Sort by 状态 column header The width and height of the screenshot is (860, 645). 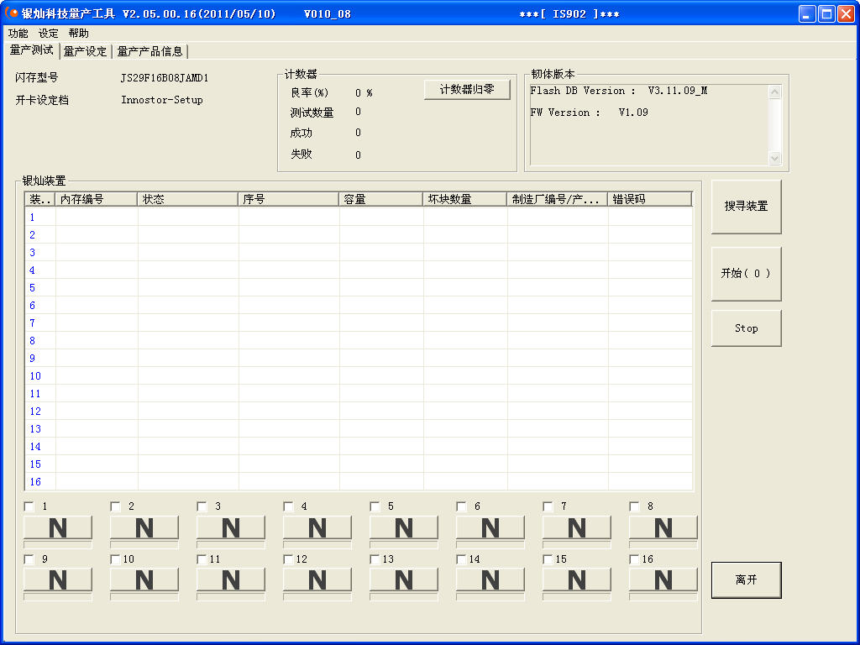pos(187,199)
